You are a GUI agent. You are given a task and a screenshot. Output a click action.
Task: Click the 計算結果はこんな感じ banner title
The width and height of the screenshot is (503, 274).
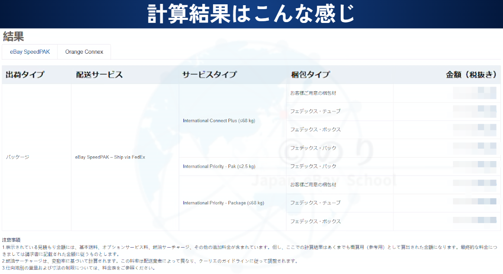click(251, 14)
